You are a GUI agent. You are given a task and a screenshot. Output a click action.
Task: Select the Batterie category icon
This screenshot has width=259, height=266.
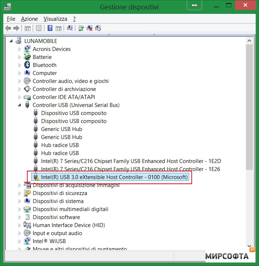(x=27, y=57)
